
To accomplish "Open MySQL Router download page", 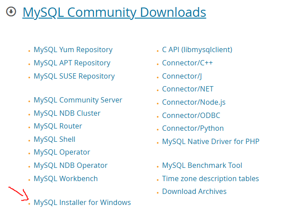I will tap(58, 126).
